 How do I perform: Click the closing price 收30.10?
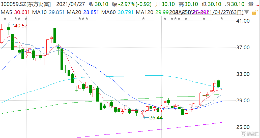click(99, 4)
